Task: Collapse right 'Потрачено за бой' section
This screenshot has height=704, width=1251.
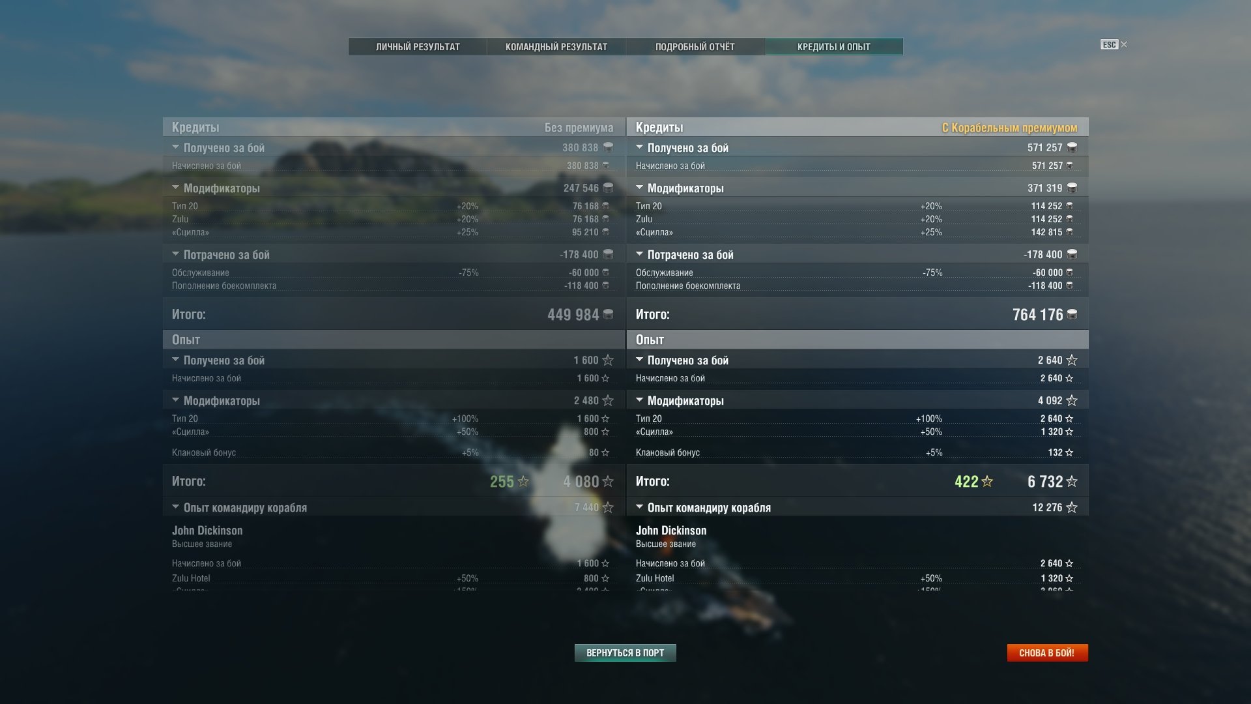Action: [639, 254]
